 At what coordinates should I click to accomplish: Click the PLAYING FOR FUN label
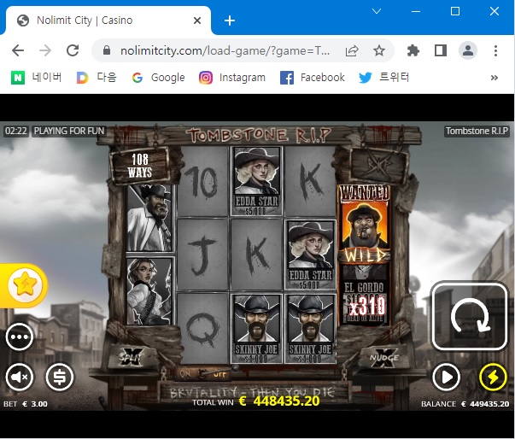coord(69,131)
